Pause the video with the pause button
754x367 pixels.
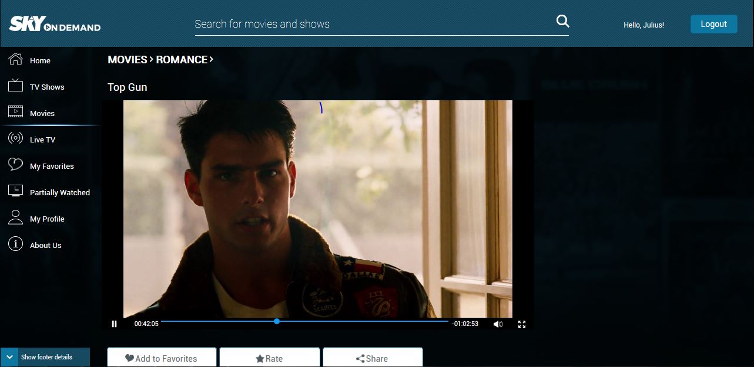click(115, 324)
